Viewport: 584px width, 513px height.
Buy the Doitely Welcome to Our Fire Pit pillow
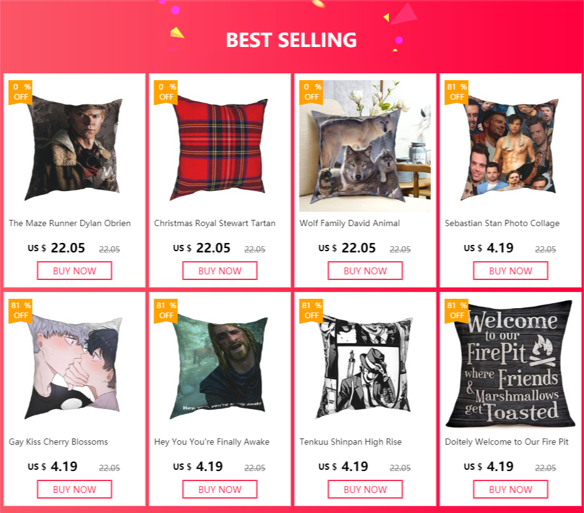click(x=511, y=489)
